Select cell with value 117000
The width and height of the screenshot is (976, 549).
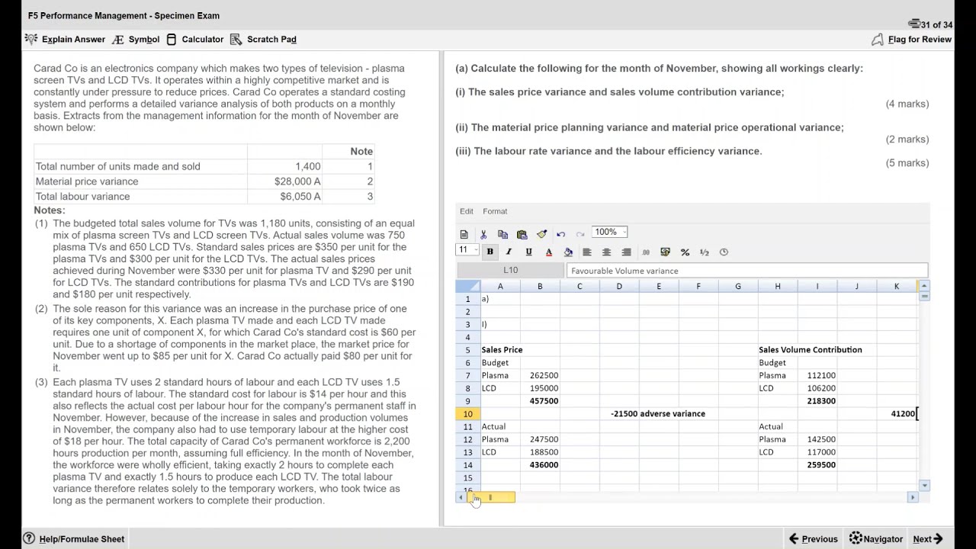click(817, 452)
